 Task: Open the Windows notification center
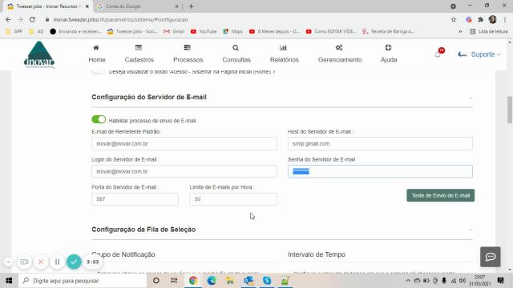tap(500, 281)
